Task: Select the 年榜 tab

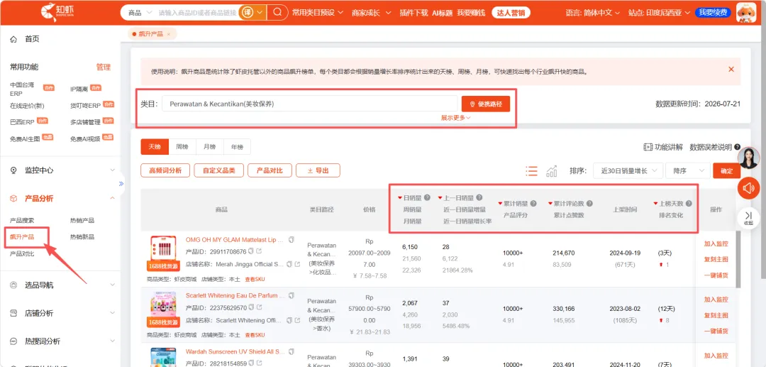Action: (x=237, y=147)
